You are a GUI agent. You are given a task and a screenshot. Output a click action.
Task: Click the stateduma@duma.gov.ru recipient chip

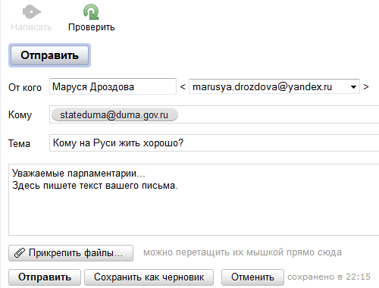(114, 115)
